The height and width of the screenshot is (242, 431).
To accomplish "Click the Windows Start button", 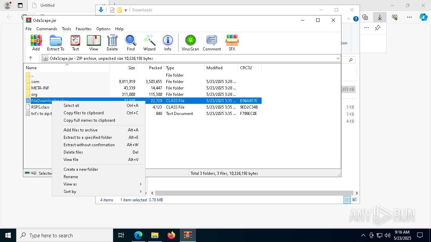I will pos(8,235).
